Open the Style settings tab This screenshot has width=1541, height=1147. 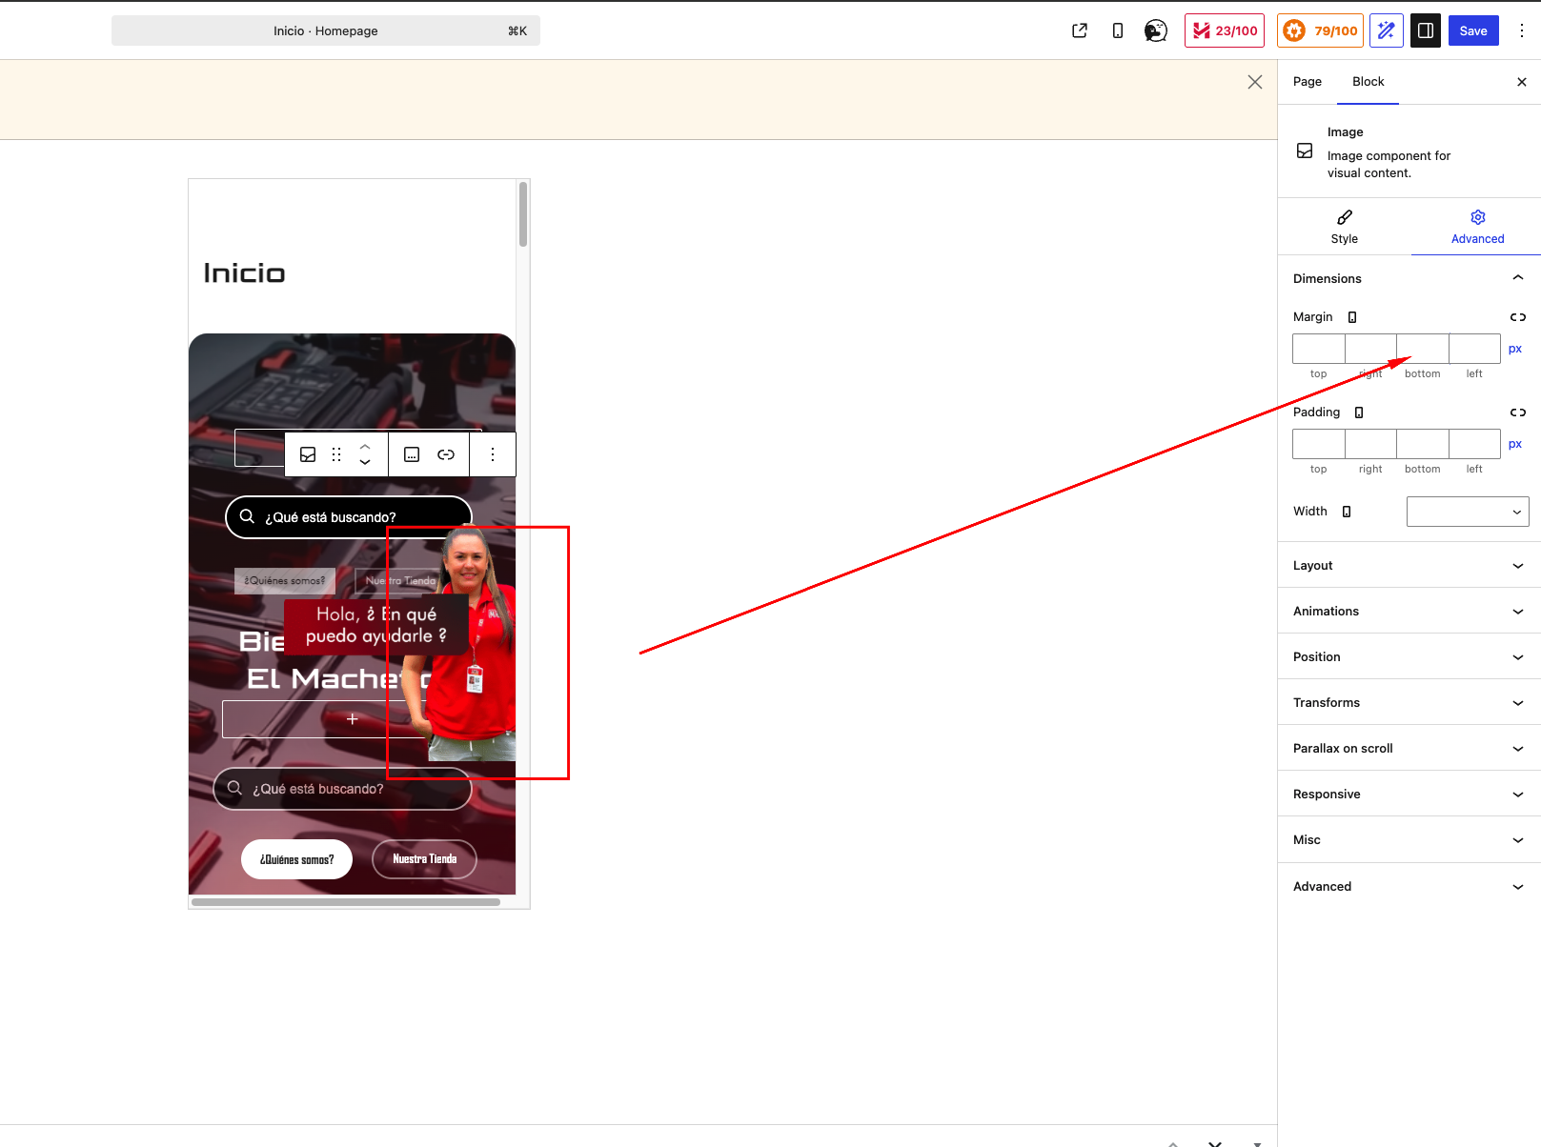1345,228
